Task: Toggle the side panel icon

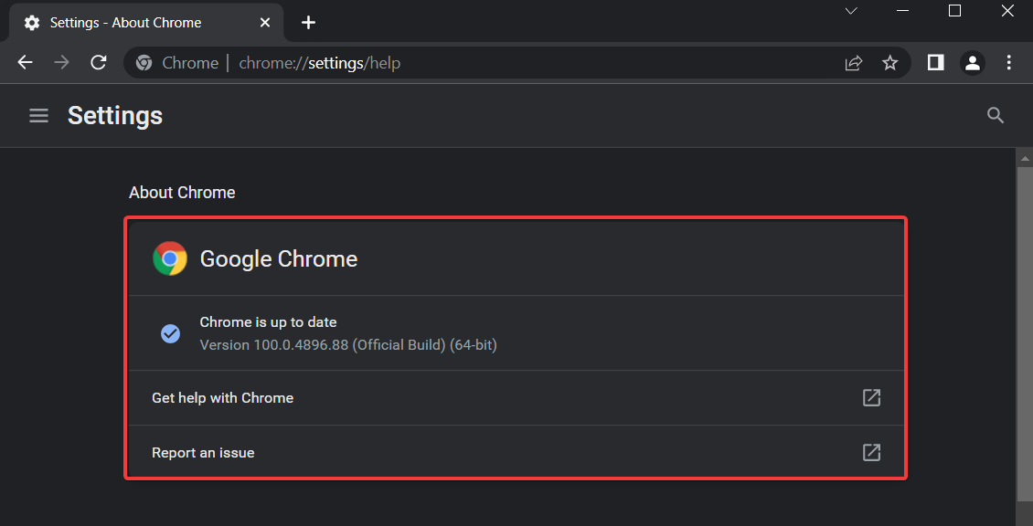Action: (x=935, y=62)
